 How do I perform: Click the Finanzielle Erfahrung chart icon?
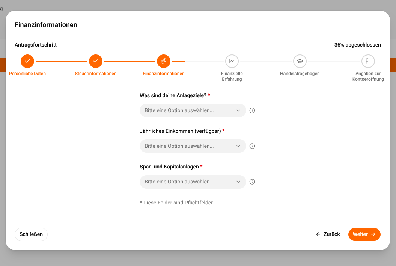coord(232,61)
